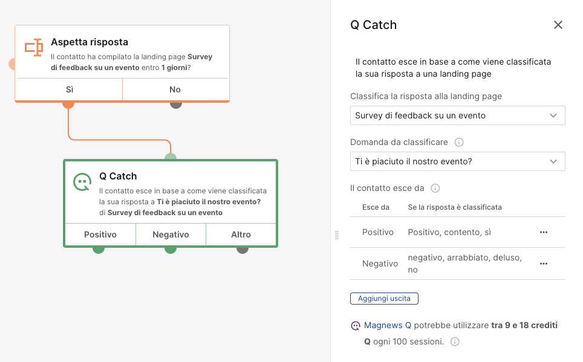Click info icon after ogni 100 sessioni
The height and width of the screenshot is (362, 583).
(455, 341)
